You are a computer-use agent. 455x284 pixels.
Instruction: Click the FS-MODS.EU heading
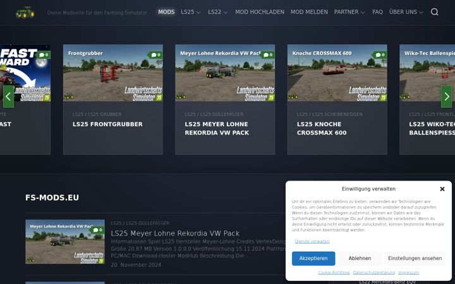(52, 198)
